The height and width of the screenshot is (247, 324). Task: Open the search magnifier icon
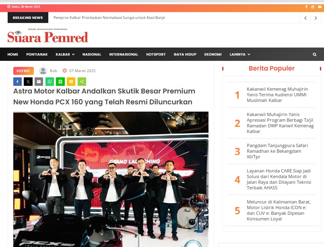click(314, 54)
